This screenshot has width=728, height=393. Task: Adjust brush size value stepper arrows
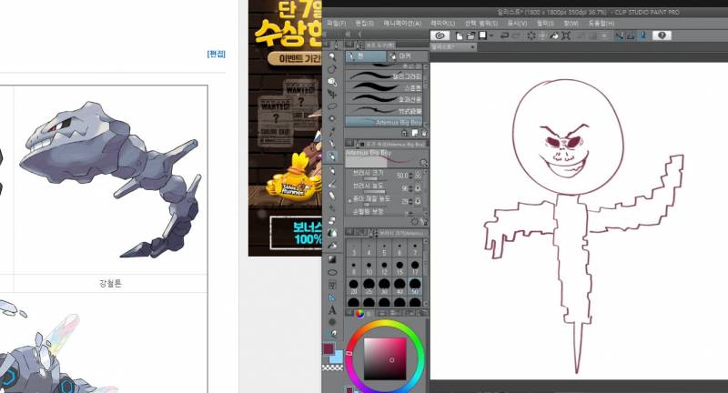pos(411,176)
